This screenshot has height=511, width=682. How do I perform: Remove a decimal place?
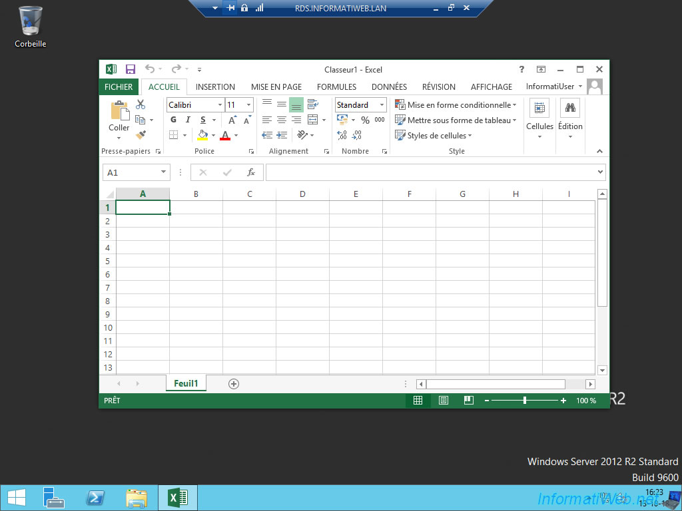[x=357, y=135]
